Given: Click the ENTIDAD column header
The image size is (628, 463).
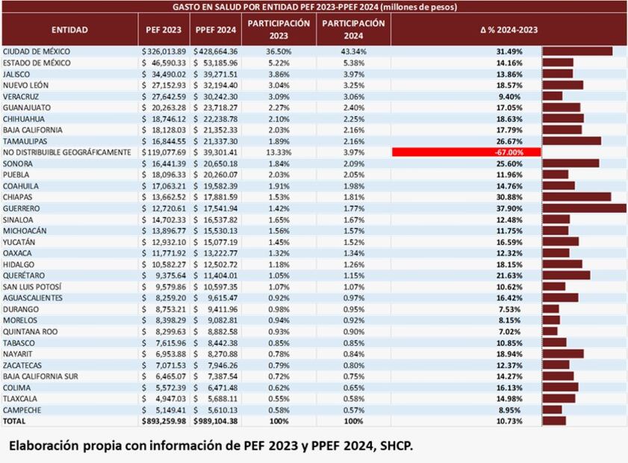Looking at the screenshot, I should tap(69, 30).
